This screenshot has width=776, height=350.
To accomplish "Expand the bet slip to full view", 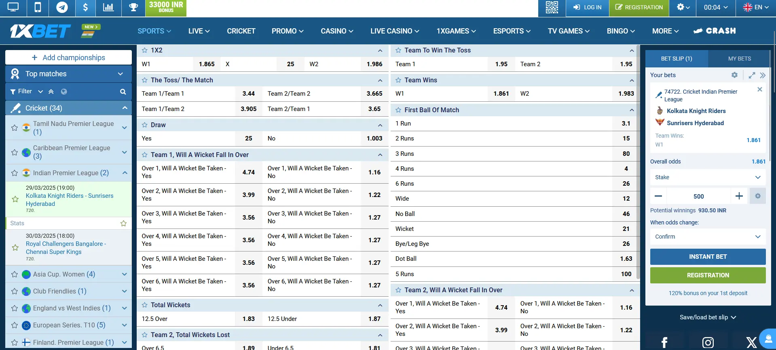I will [x=752, y=75].
